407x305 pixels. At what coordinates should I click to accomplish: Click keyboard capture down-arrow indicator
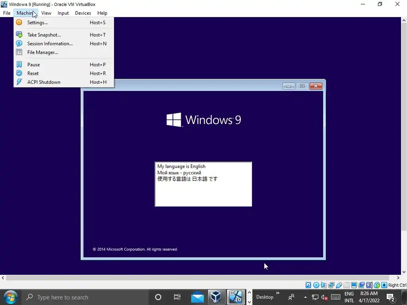(x=384, y=285)
